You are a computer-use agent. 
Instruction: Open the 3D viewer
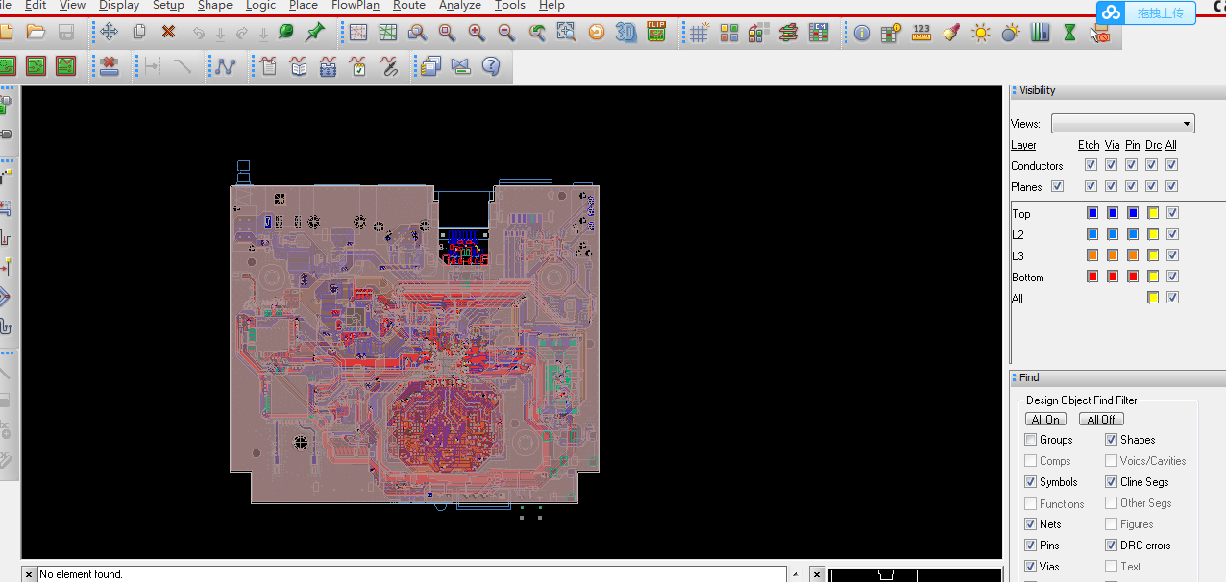click(626, 32)
